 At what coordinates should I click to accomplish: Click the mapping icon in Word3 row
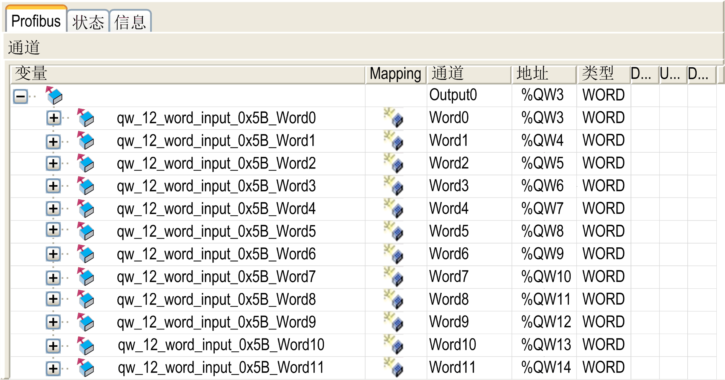[x=394, y=186]
